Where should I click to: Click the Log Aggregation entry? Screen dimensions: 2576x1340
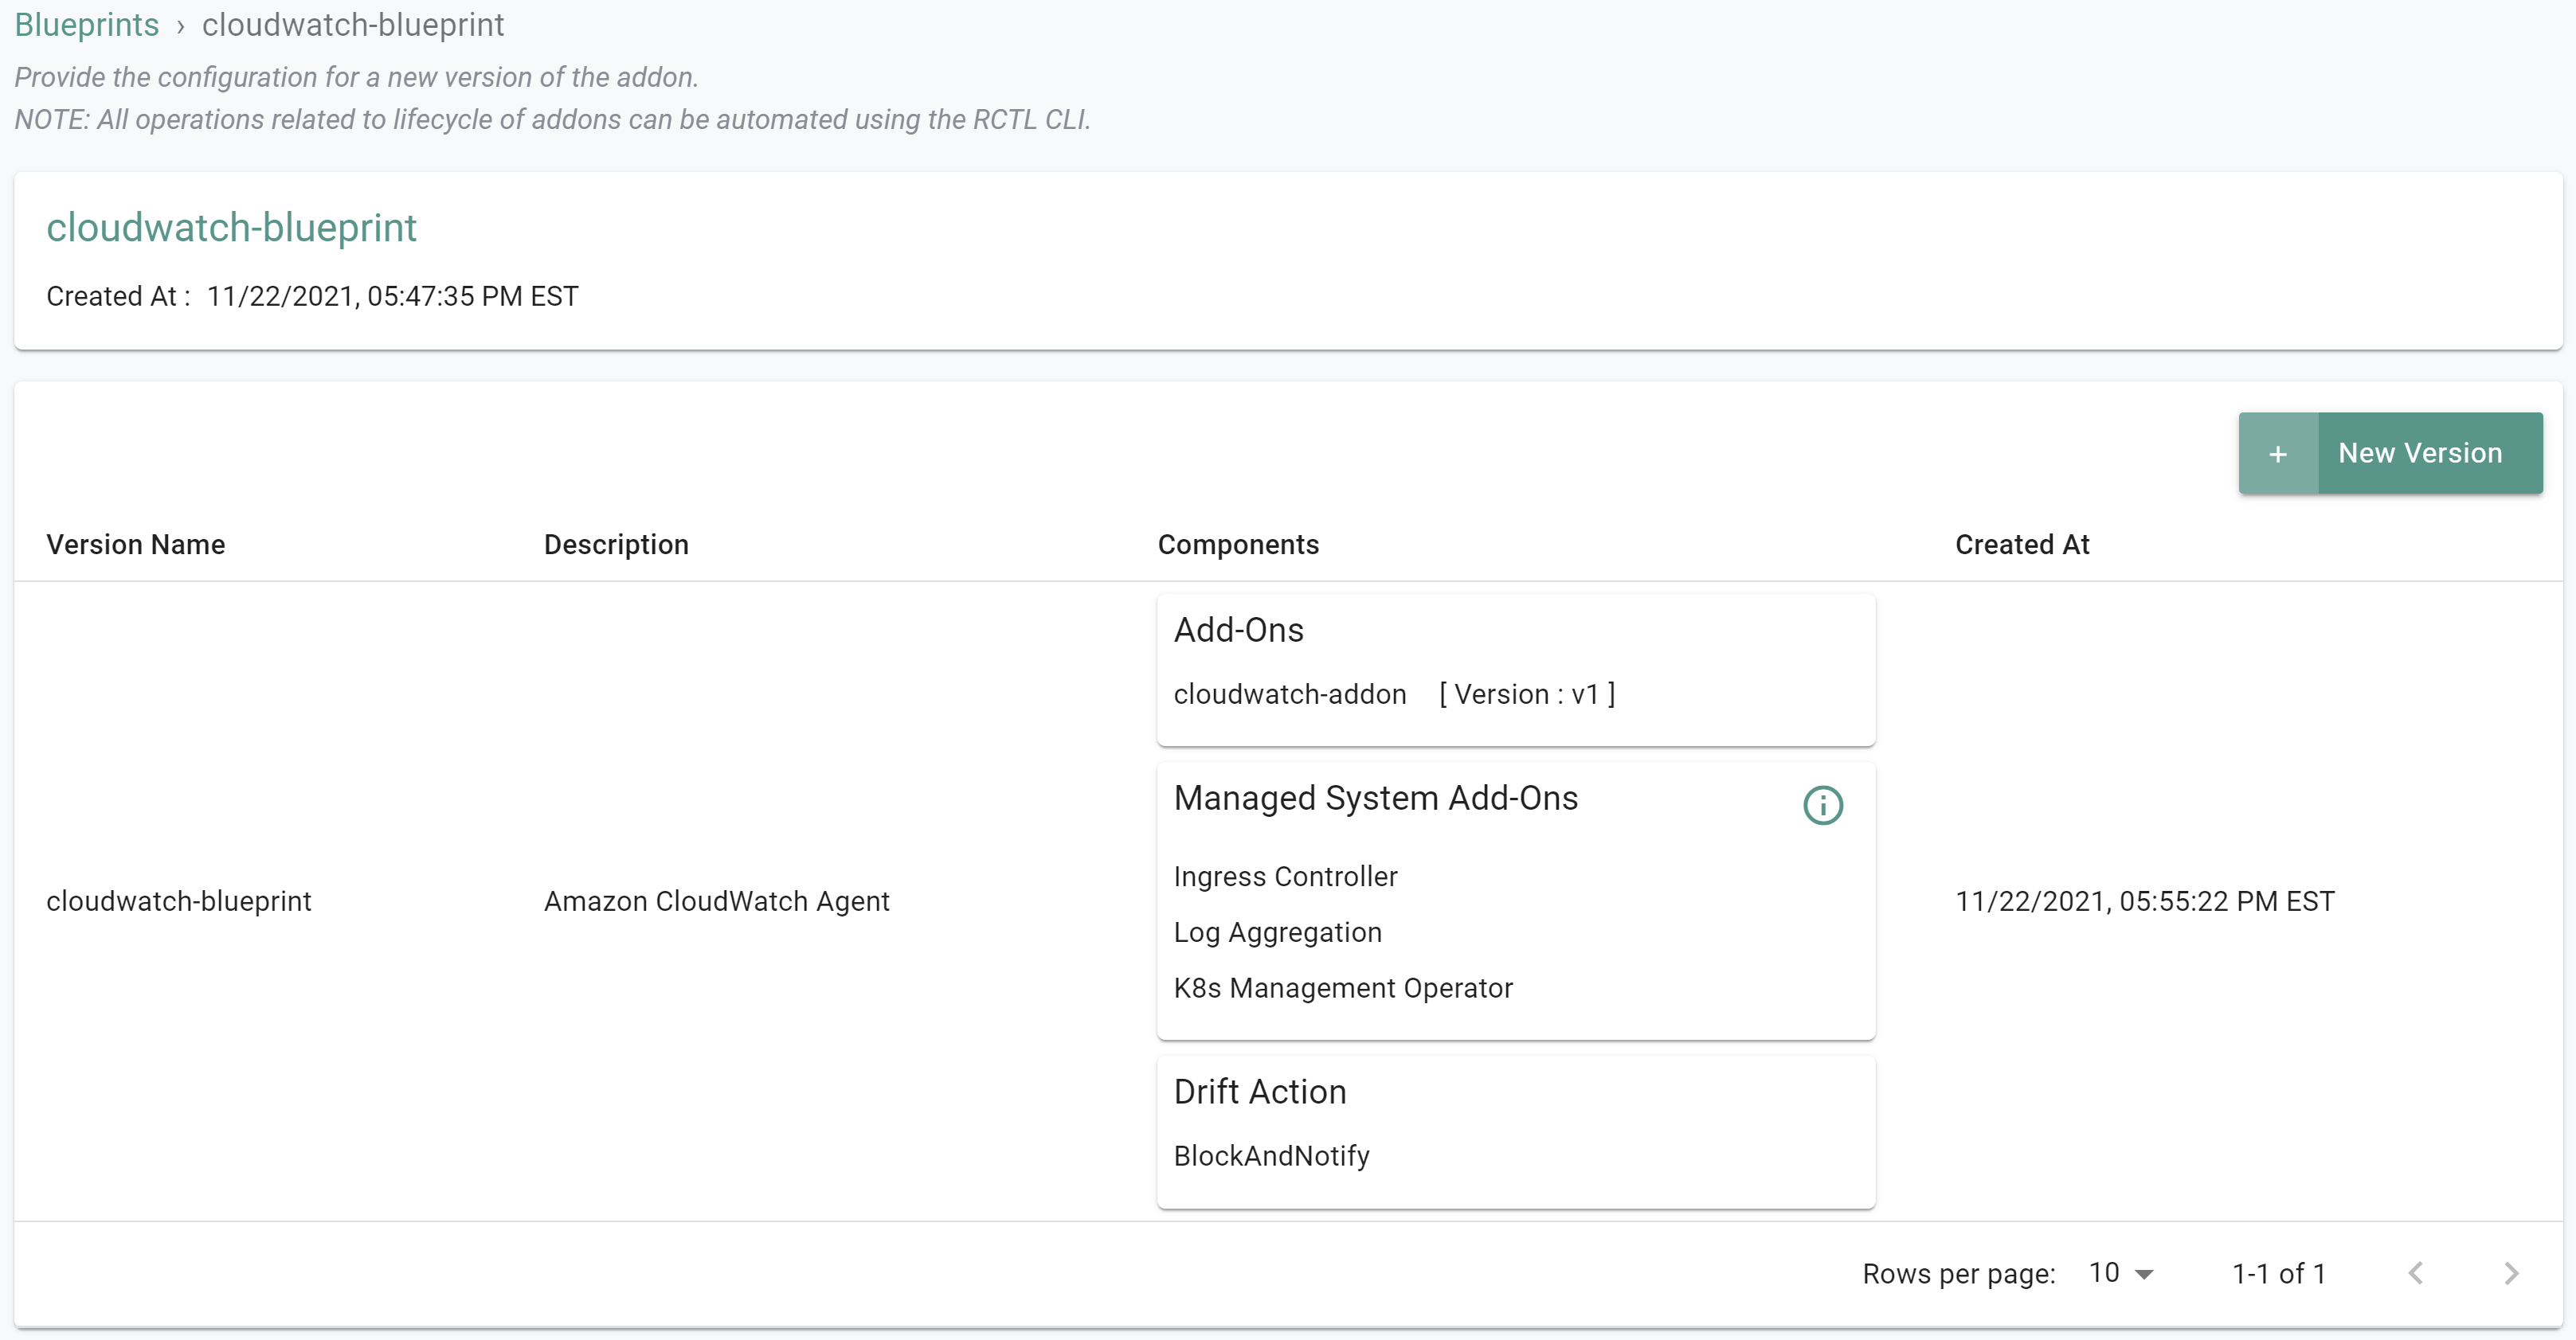(1278, 932)
